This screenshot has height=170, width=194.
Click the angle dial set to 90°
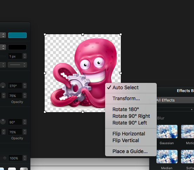3,122
